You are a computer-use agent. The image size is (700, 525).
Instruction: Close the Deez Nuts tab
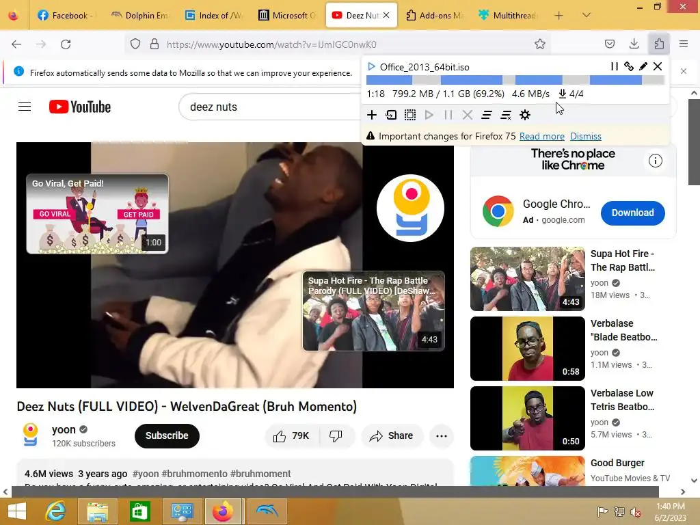386,15
